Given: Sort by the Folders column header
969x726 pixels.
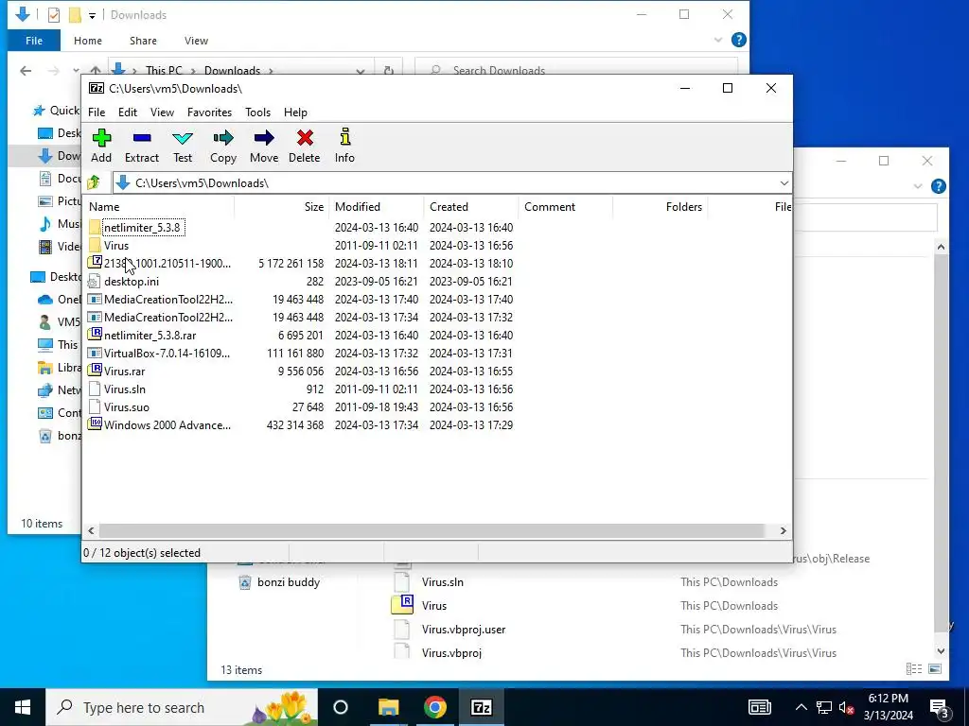Looking at the screenshot, I should pos(660,207).
